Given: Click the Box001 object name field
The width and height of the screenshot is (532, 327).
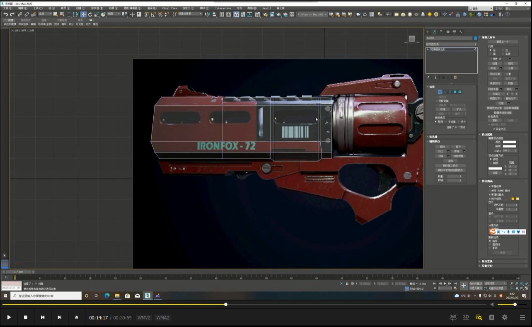Looking at the screenshot, I should point(449,38).
